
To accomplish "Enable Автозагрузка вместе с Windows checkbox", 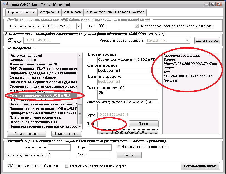I will 9,166.
